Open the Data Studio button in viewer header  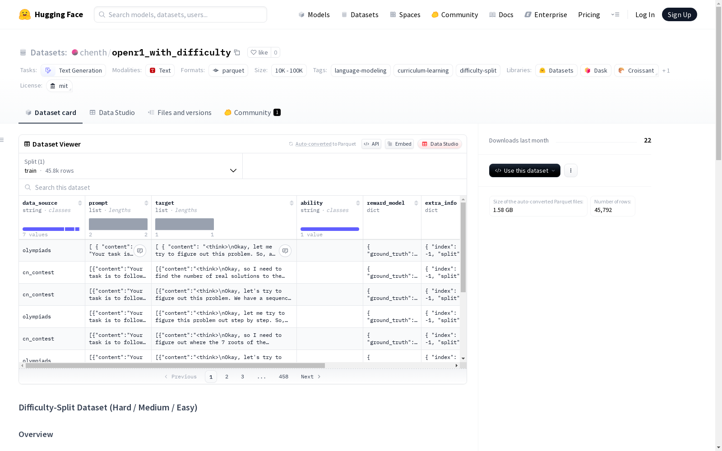[440, 144]
